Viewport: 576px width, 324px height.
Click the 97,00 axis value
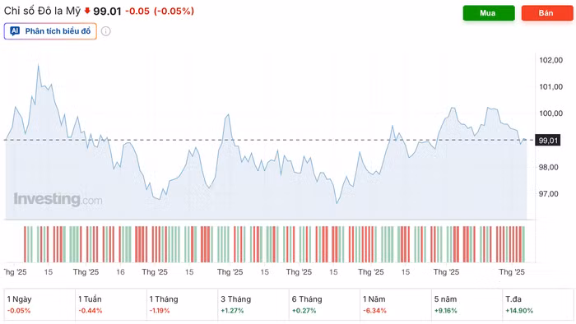[x=549, y=194]
